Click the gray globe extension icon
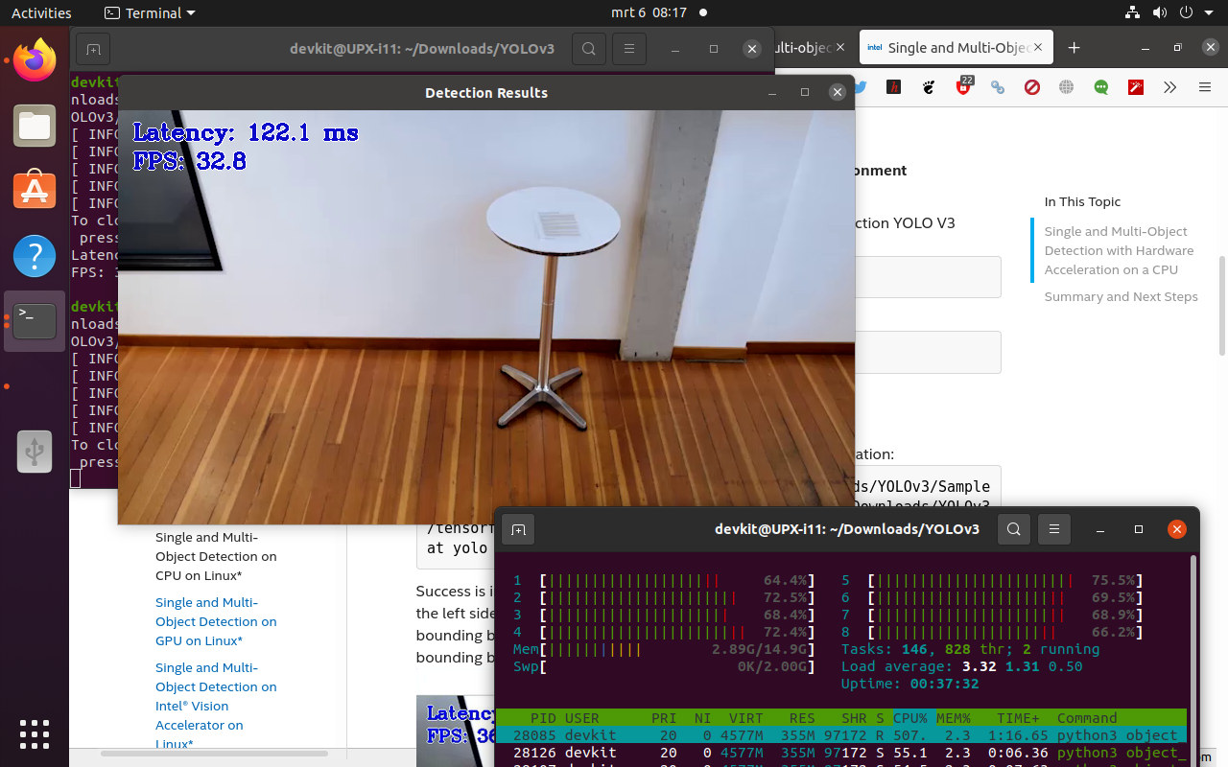 pyautogui.click(x=1067, y=87)
